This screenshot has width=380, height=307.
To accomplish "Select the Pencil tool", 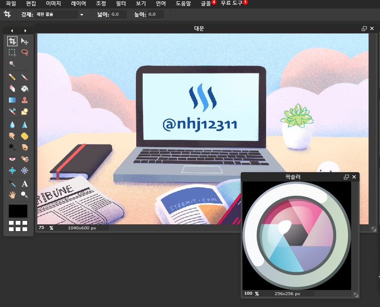I will [x=12, y=77].
